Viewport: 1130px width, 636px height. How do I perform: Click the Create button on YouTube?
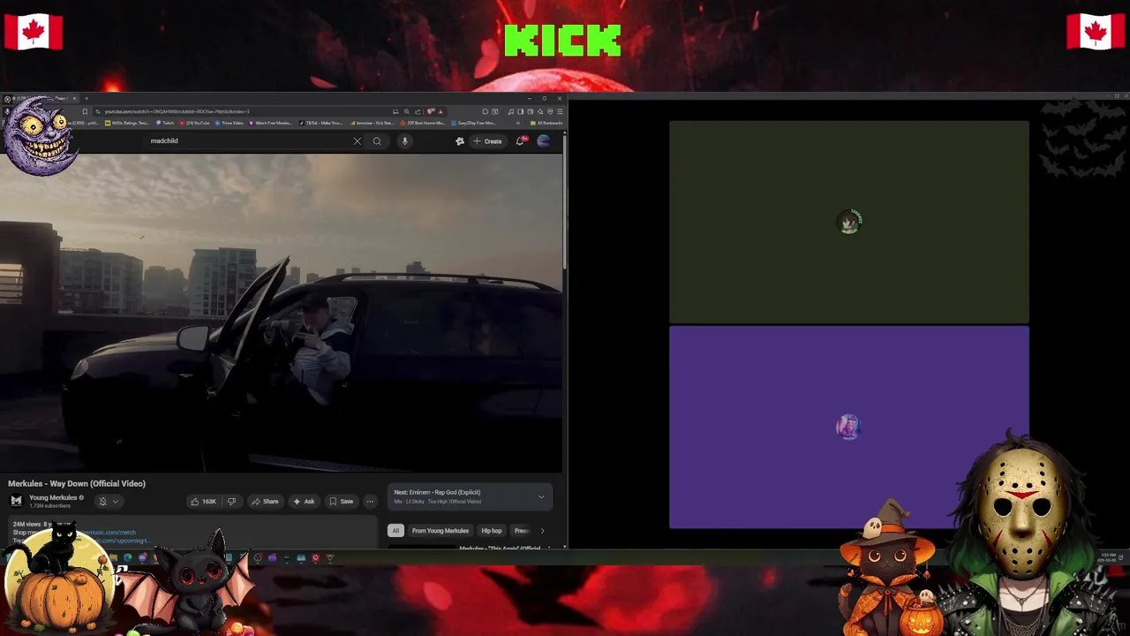pyautogui.click(x=487, y=141)
